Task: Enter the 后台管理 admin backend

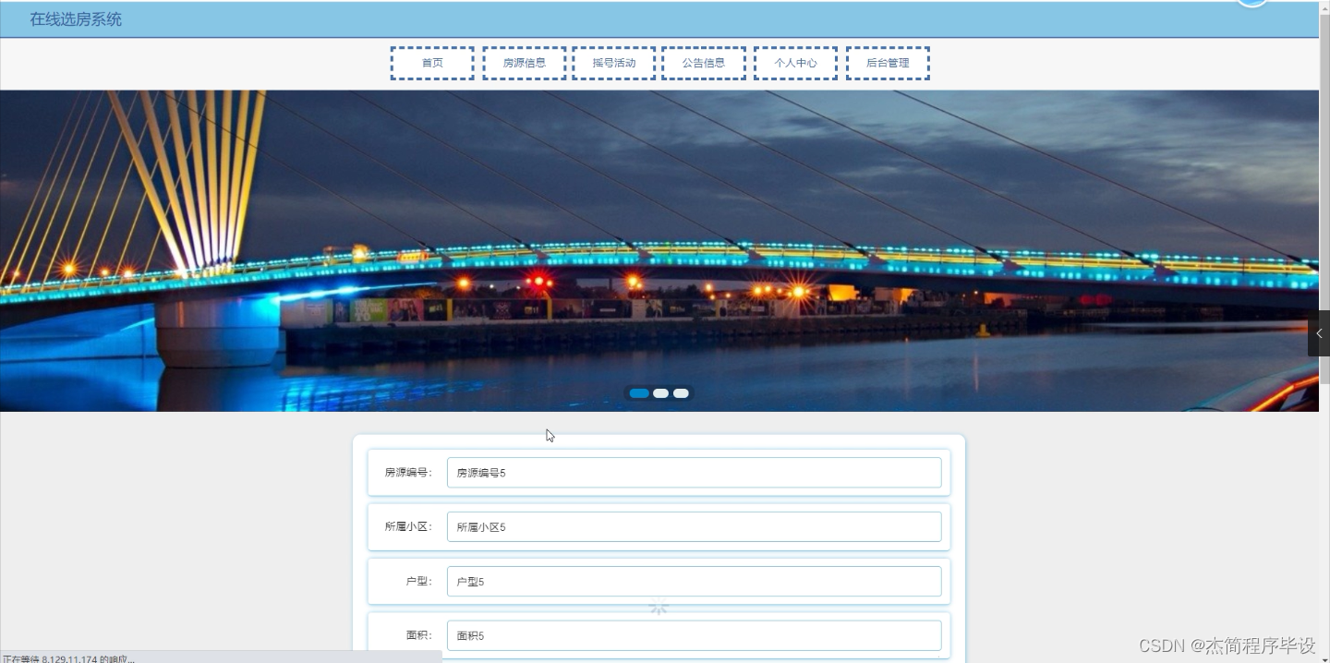Action: tap(887, 62)
